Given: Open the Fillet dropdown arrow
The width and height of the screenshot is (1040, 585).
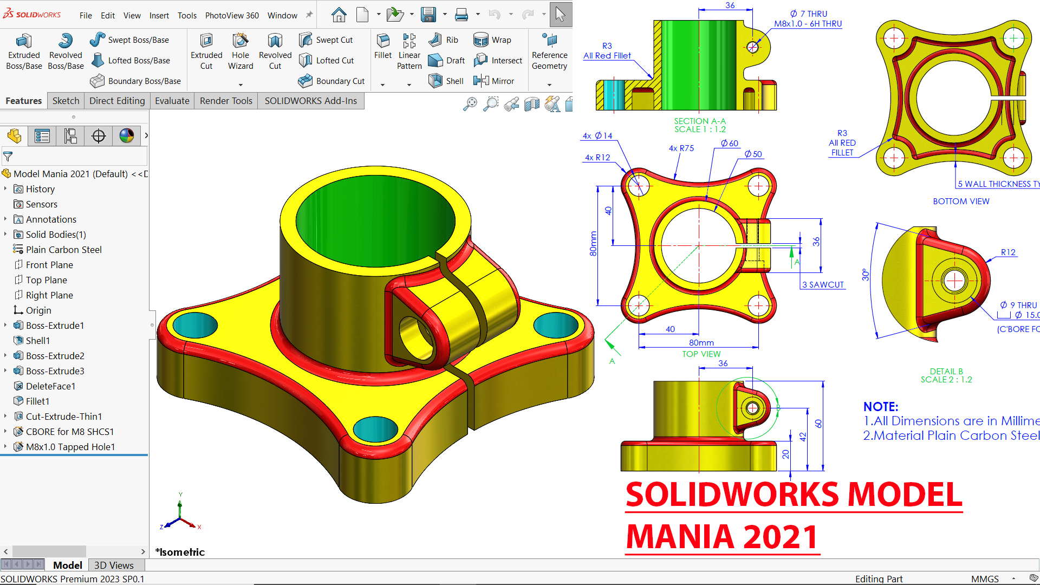Looking at the screenshot, I should pyautogui.click(x=382, y=84).
